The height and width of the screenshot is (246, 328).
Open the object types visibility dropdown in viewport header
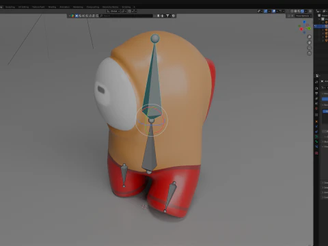coord(260,11)
